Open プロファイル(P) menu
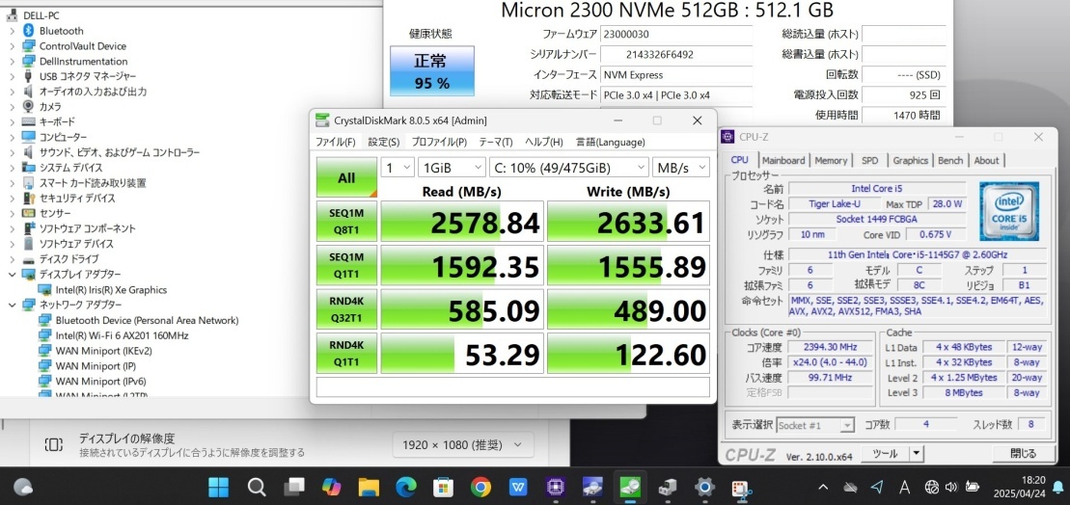The width and height of the screenshot is (1070, 505). tap(439, 143)
